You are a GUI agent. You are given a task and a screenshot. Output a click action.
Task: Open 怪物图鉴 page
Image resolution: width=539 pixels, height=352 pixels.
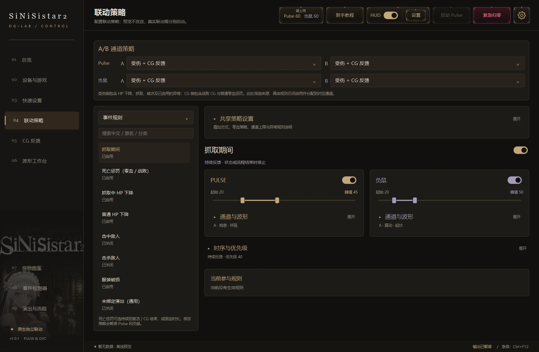coord(42,268)
